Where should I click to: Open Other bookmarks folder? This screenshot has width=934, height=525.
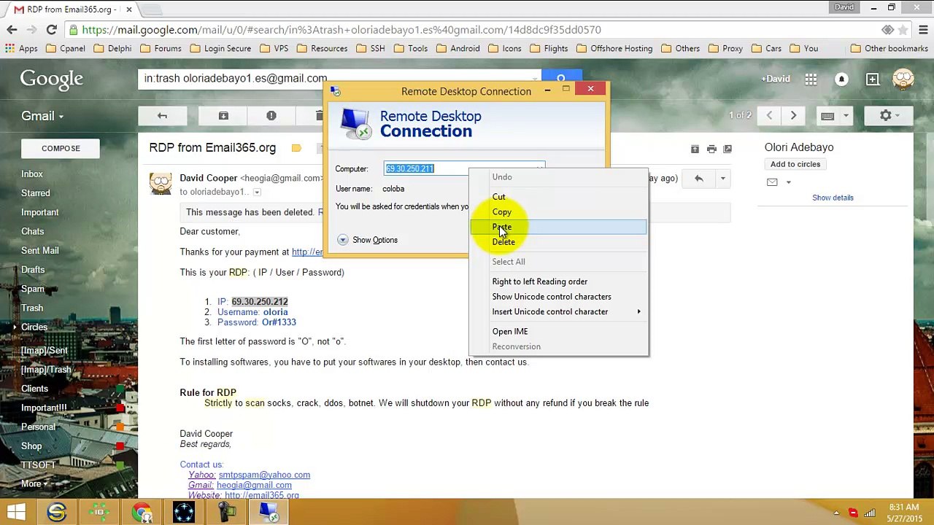(x=889, y=48)
